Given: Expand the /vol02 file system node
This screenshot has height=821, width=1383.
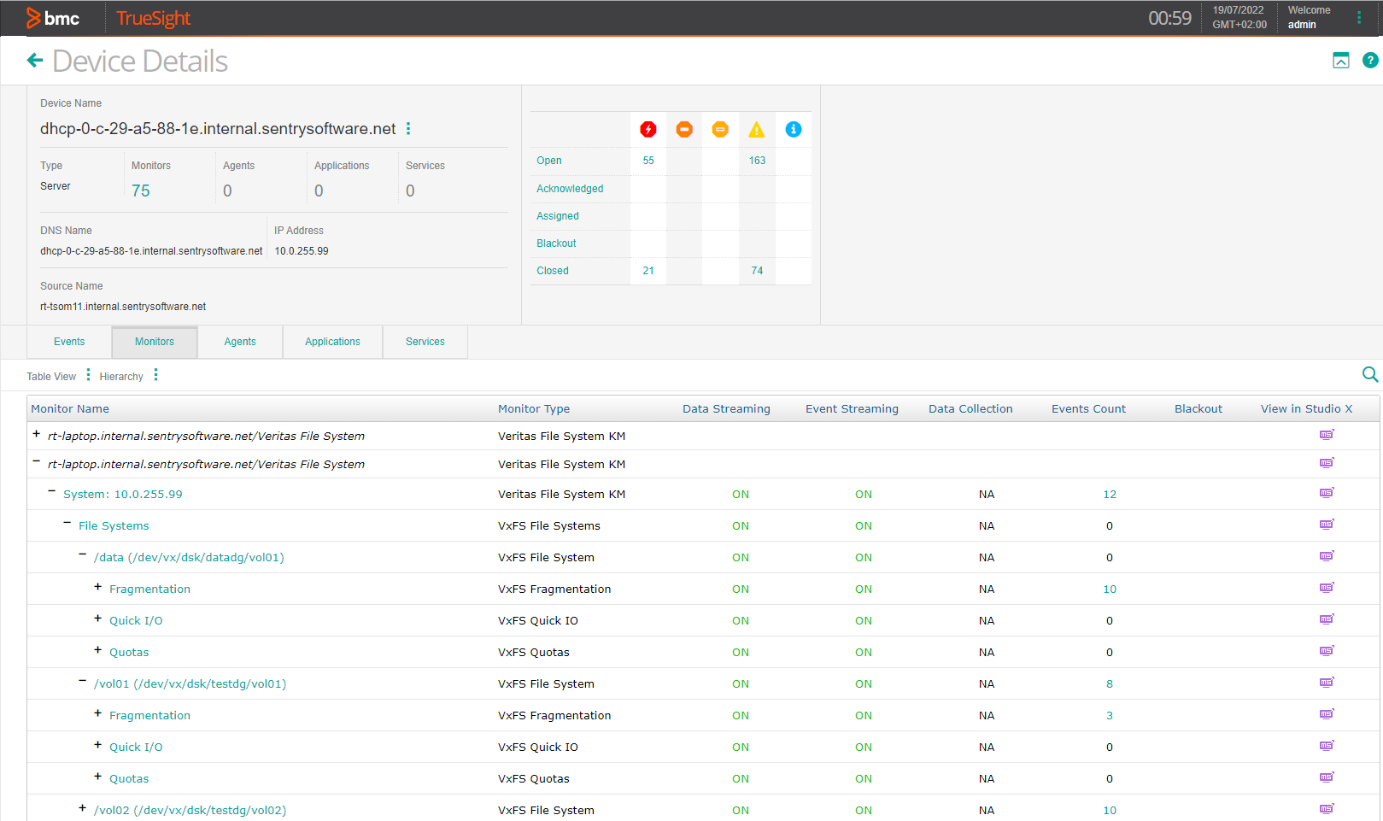Looking at the screenshot, I should click(83, 807).
